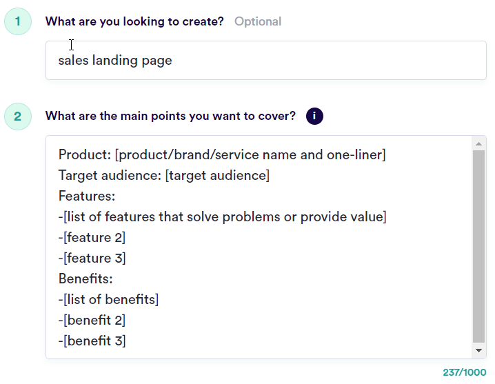This screenshot has height=384, width=495.
Task: Click the scrollbar up arrow in main points box
Action: tap(478, 143)
